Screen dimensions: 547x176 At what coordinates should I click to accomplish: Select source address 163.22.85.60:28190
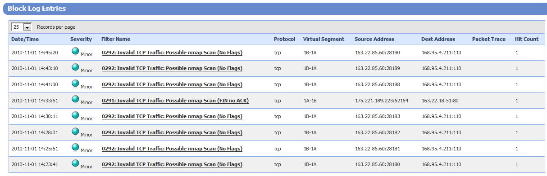click(378, 53)
